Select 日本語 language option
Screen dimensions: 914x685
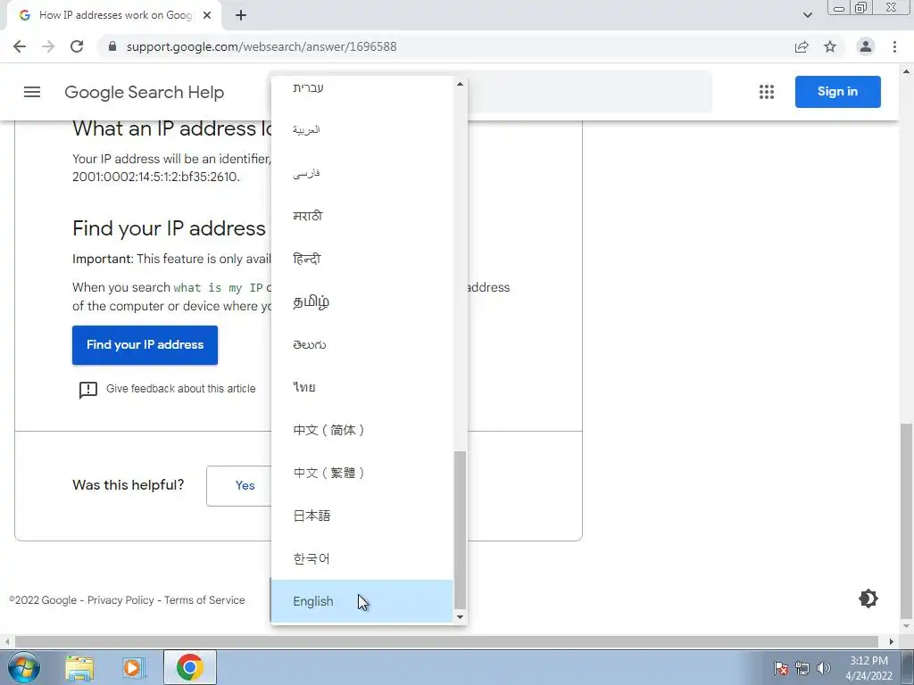[362, 516]
